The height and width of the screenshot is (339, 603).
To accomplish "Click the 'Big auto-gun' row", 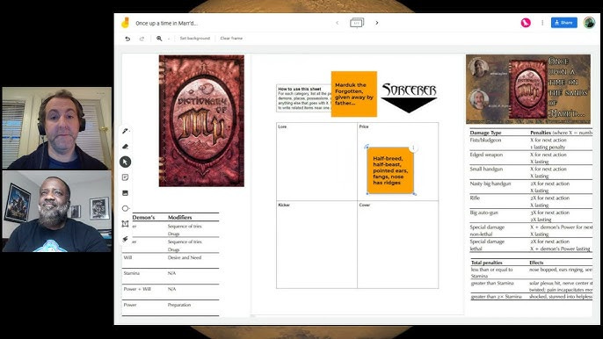I will 531,216.
